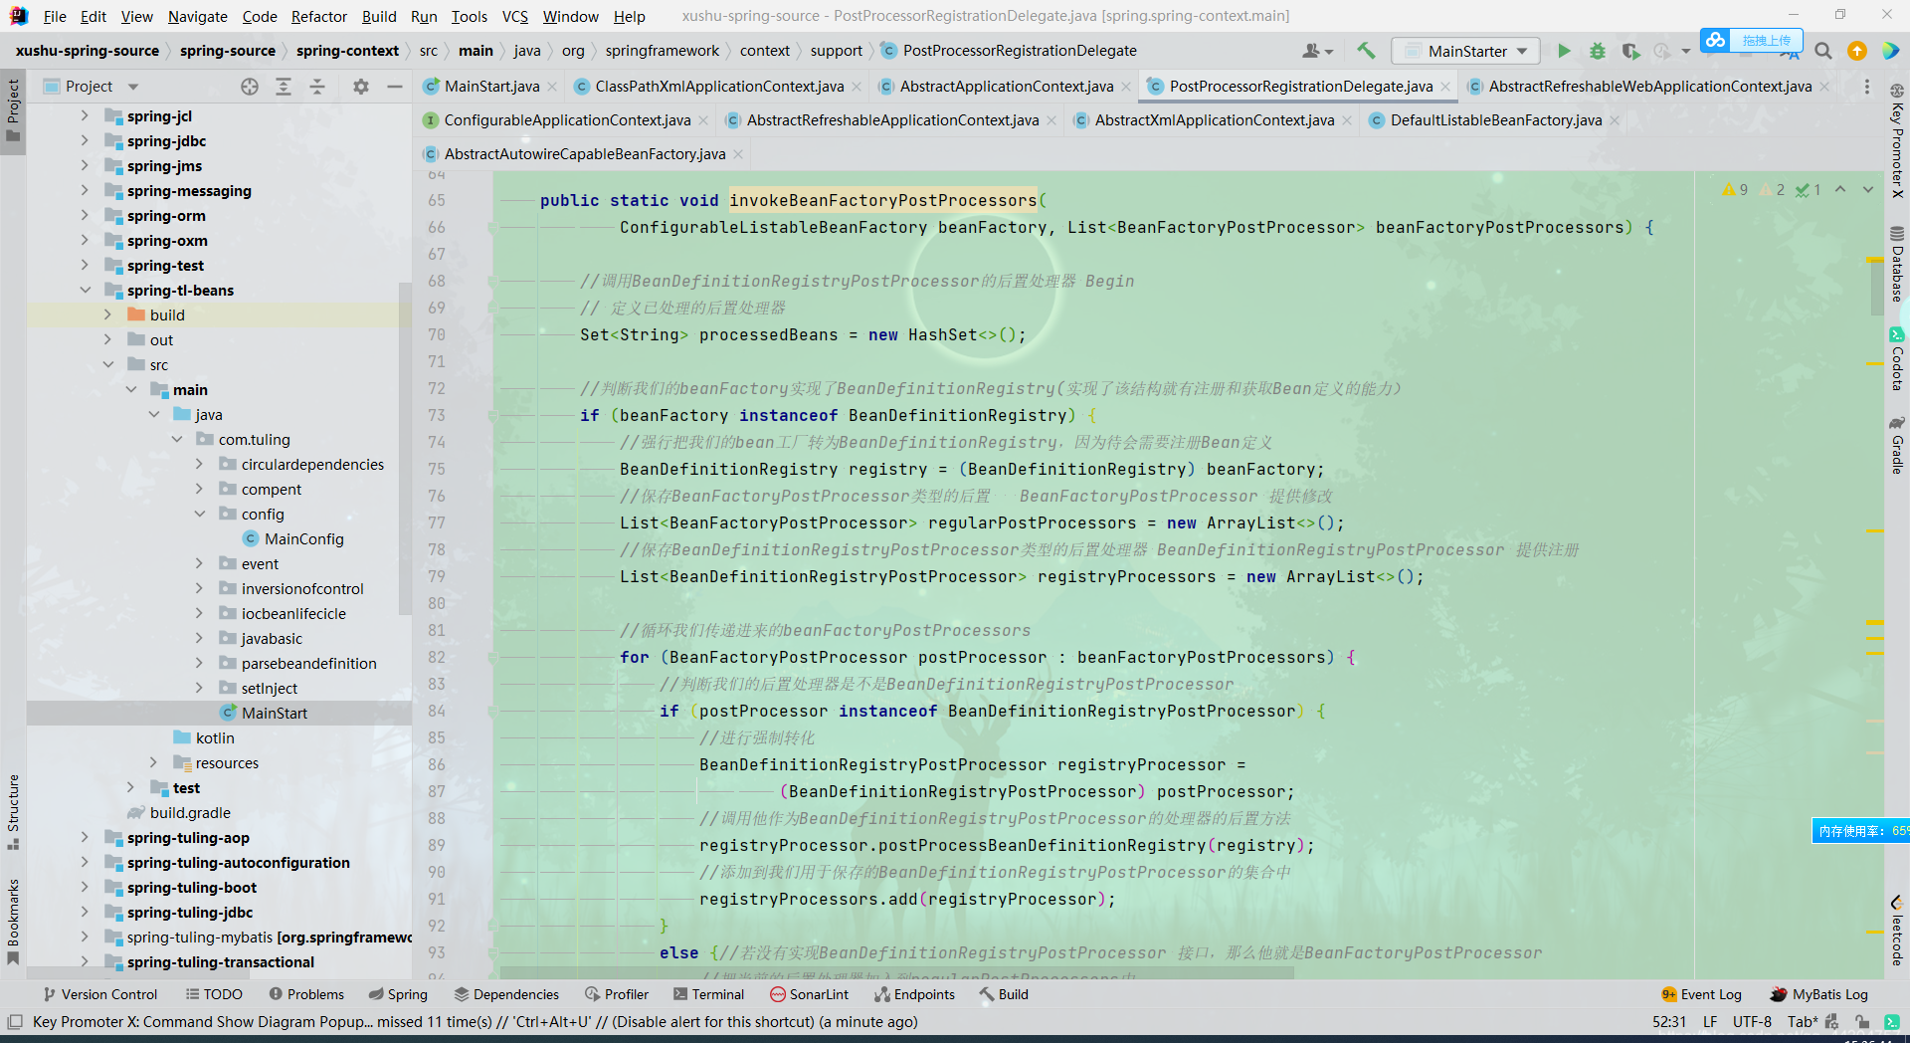Click the tool windows toggle at bottom-left corner
This screenshot has height=1043, width=1910.
coord(15,1022)
